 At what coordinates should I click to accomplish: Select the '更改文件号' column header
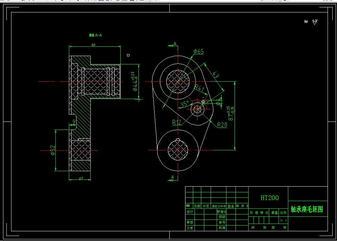pos(219,206)
